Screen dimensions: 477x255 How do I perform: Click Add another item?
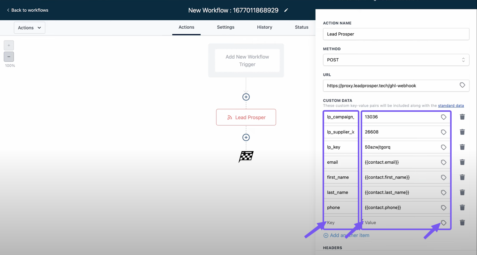coord(346,235)
